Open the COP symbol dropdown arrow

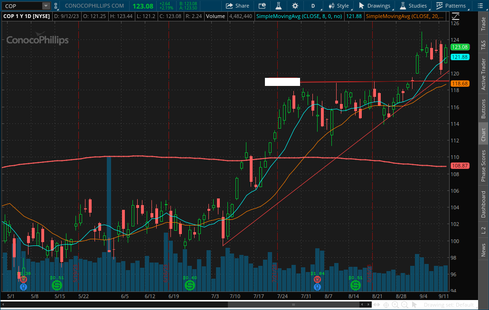point(46,6)
